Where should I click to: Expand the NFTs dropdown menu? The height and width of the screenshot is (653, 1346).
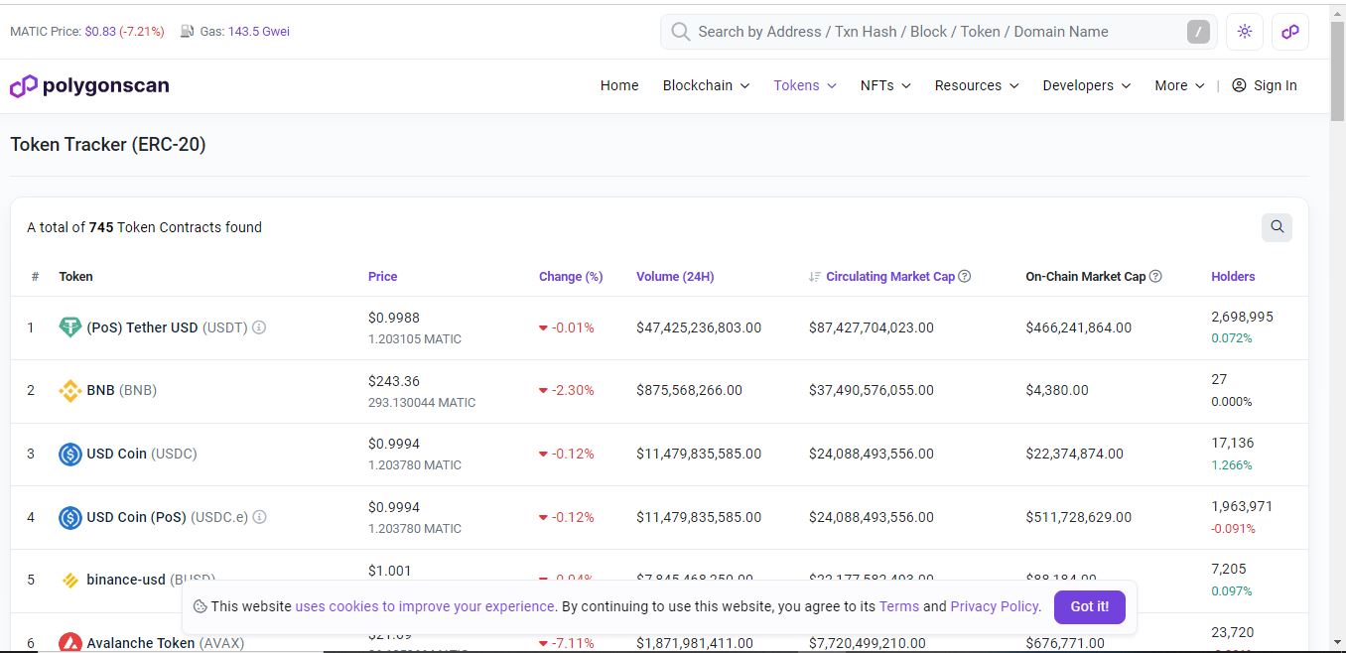click(884, 86)
